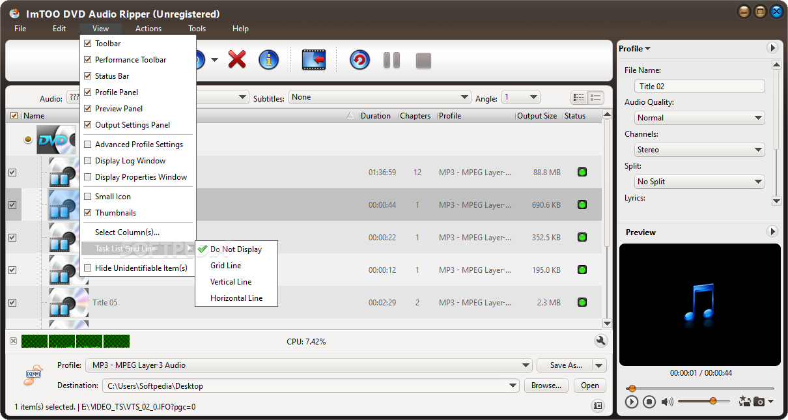The height and width of the screenshot is (420, 788).
Task: Click the Pause icon in the toolbar
Action: click(x=391, y=61)
